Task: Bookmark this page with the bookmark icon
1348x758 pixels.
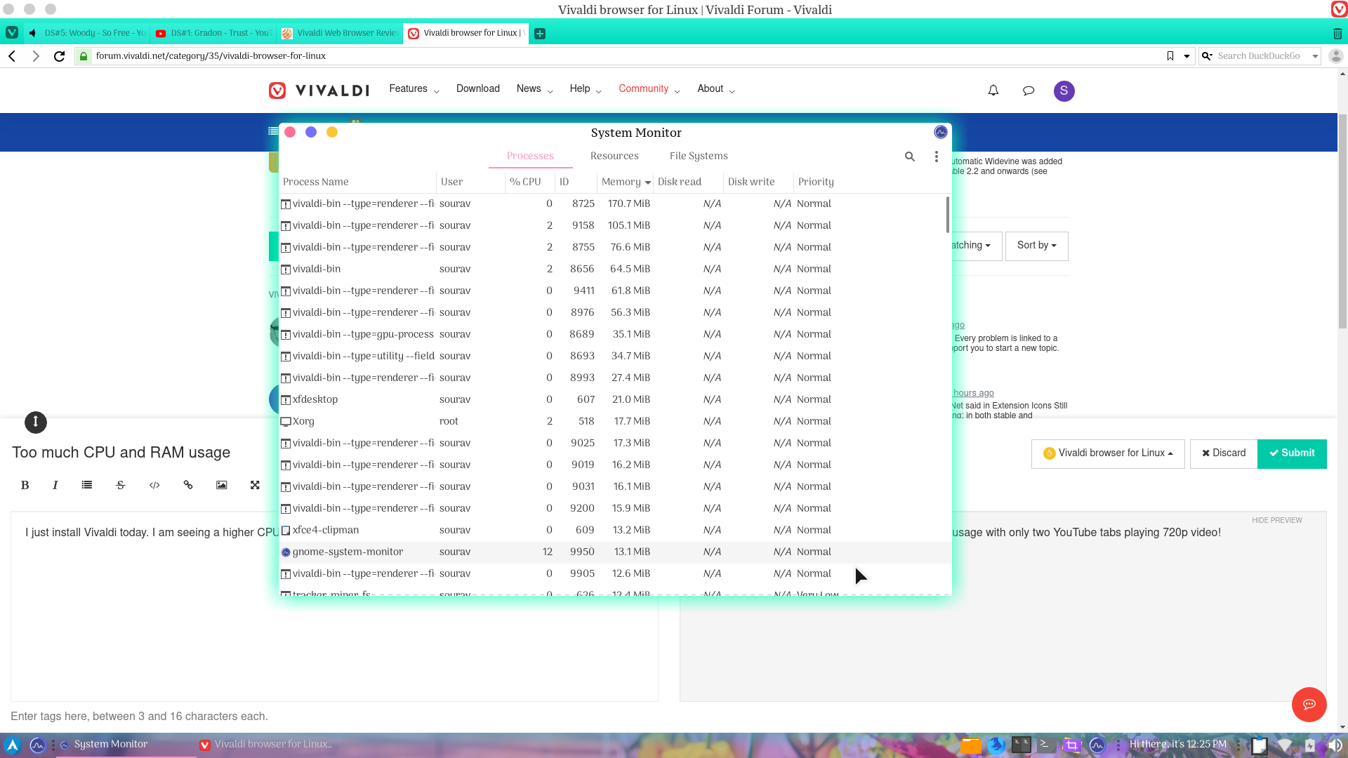Action: (1170, 56)
